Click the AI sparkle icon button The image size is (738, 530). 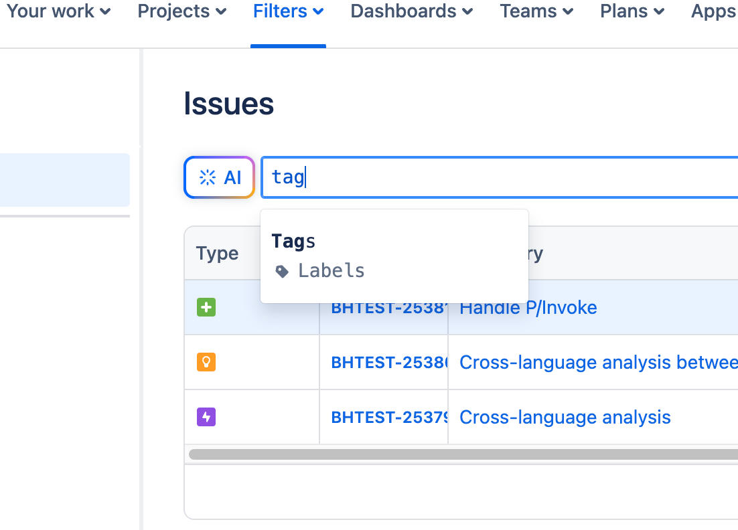coord(219,177)
